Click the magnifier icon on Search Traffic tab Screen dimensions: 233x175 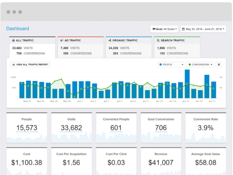point(158,40)
